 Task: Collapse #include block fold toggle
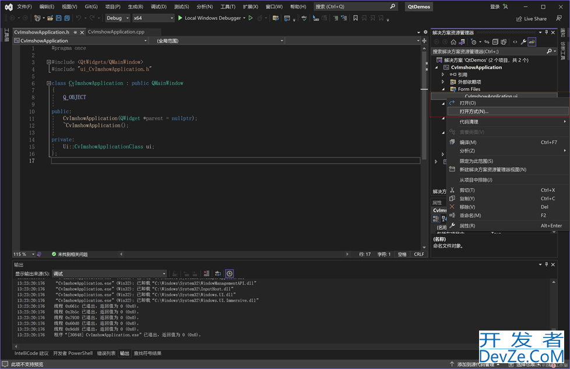click(x=49, y=62)
